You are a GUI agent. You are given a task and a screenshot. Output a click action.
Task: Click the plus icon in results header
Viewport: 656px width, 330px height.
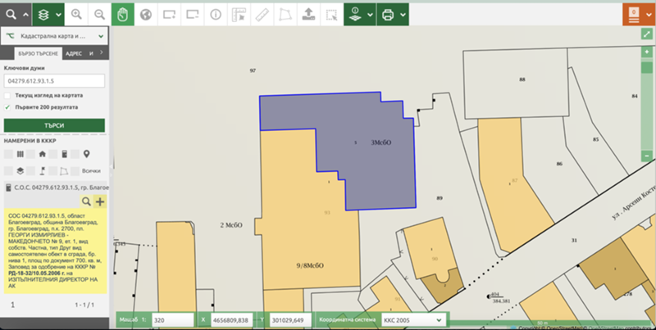click(100, 201)
